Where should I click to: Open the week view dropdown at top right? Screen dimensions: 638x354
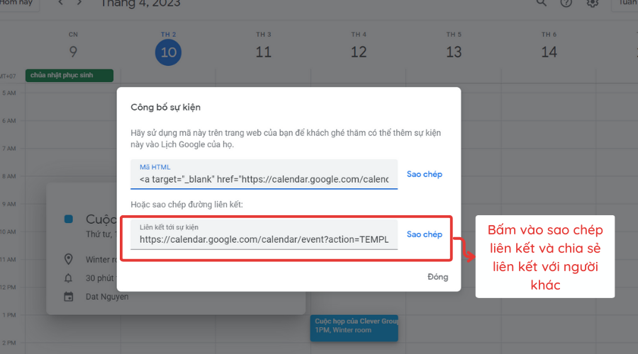coord(627,3)
